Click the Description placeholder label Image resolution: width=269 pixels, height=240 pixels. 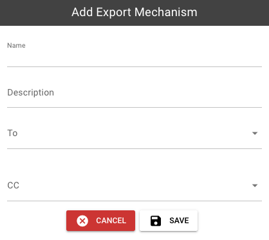coord(31,93)
